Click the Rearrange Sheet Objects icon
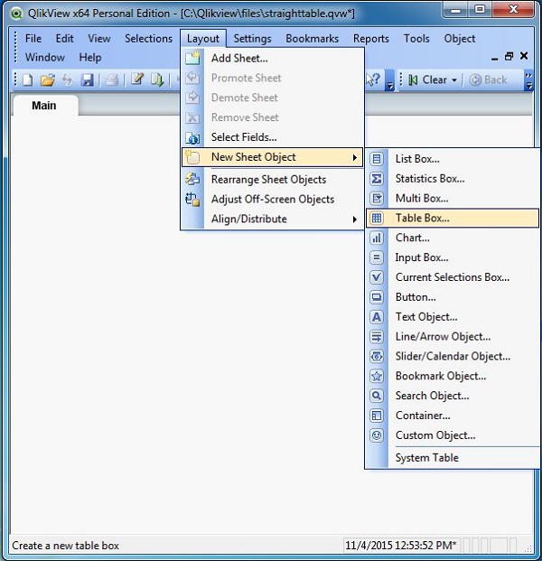This screenshot has height=561, width=542. [192, 179]
